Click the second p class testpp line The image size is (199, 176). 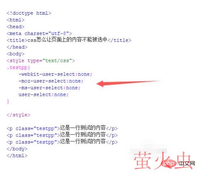click(x=62, y=135)
